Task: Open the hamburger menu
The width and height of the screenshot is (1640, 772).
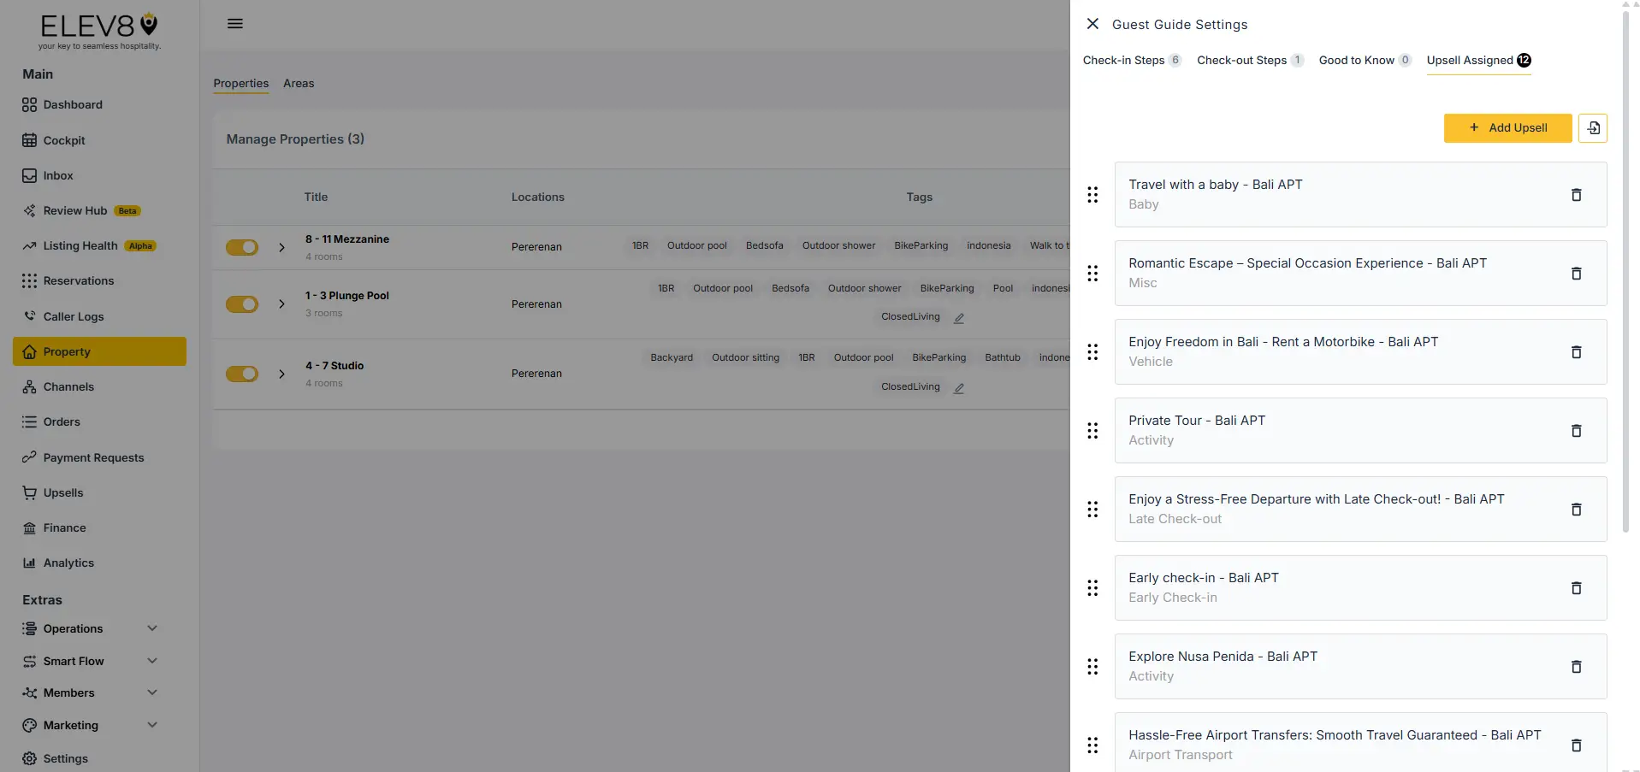Action: point(235,24)
